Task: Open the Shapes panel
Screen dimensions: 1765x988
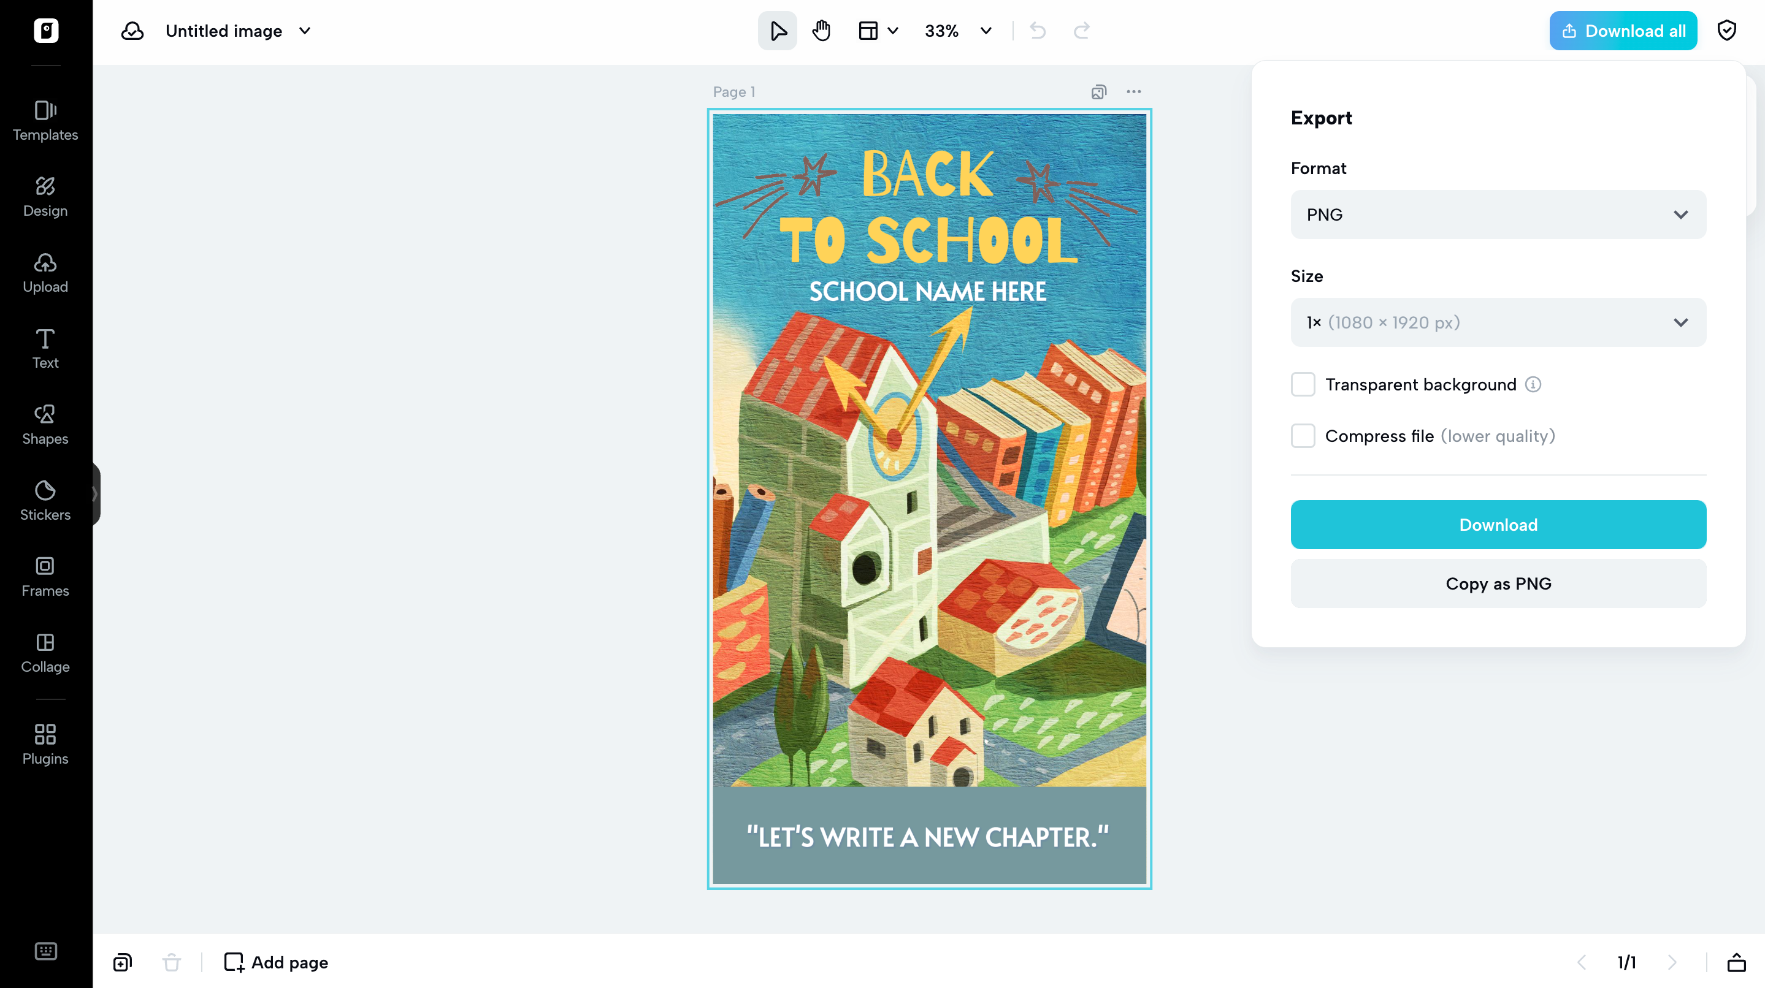Action: coord(45,425)
